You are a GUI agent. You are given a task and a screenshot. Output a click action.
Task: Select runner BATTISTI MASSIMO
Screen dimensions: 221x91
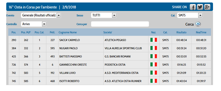pyautogui.click(x=71, y=56)
